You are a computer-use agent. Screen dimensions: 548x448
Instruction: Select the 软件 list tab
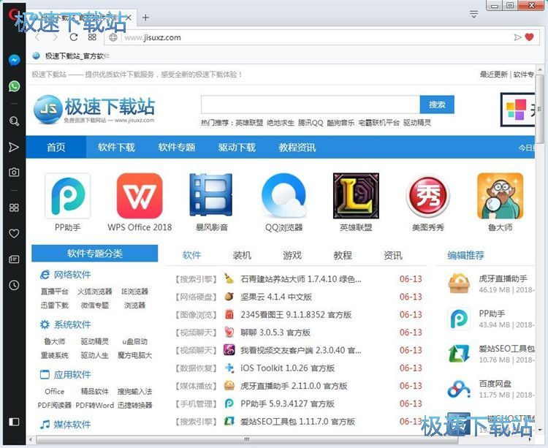(x=191, y=255)
